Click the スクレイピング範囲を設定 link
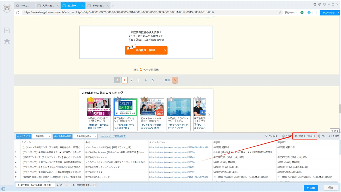Image resolution: width=341 pixels, height=192 pixels. 113,136
